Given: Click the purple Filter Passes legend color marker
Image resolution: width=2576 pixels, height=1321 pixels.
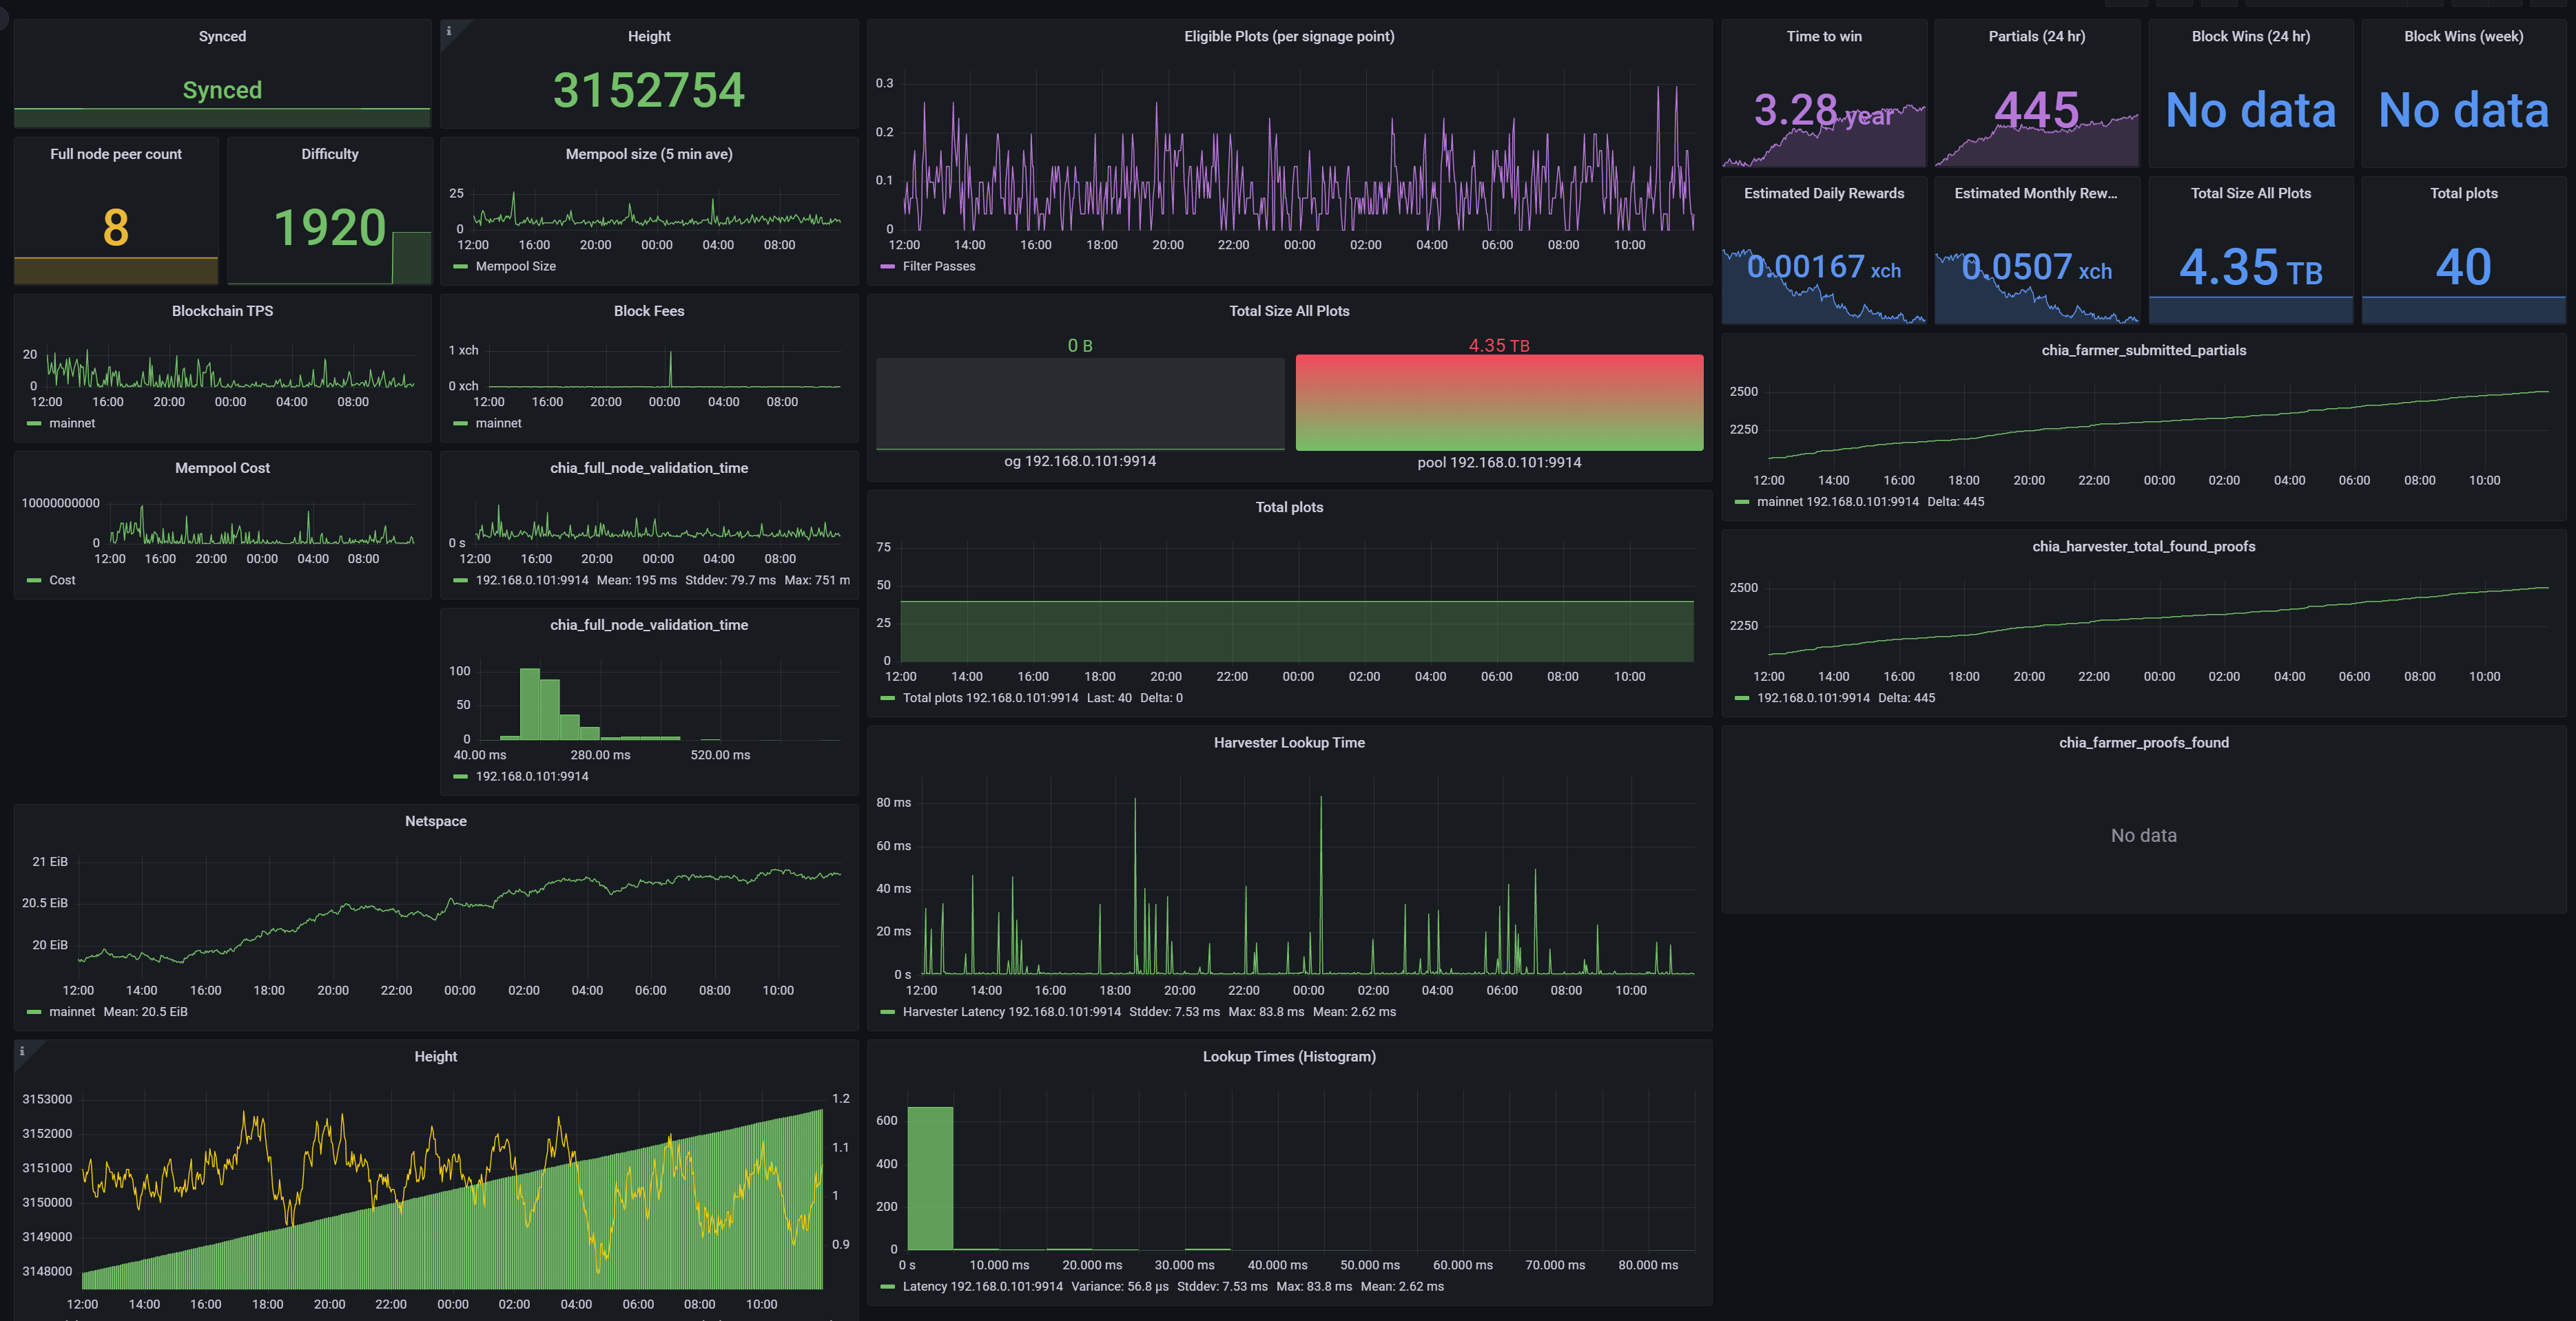Looking at the screenshot, I should point(887,267).
